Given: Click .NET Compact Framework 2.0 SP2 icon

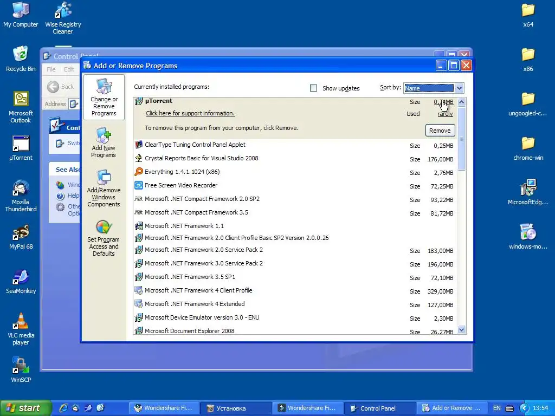Looking at the screenshot, I should 139,199.
